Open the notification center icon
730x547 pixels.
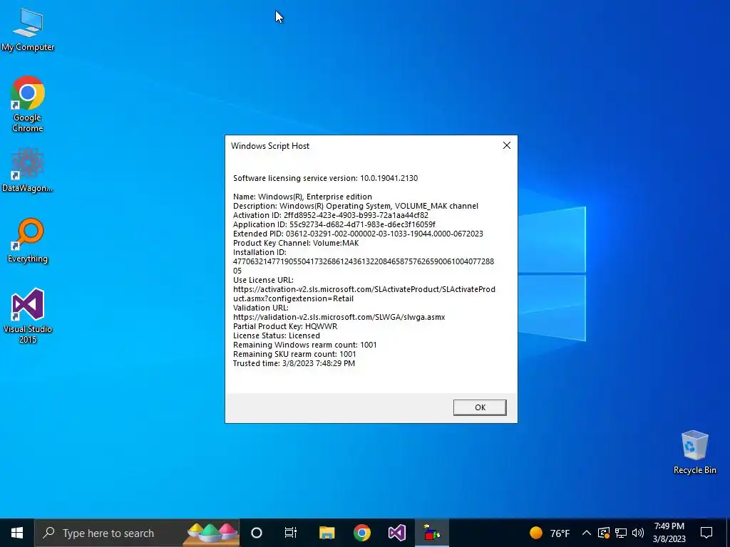coord(706,533)
